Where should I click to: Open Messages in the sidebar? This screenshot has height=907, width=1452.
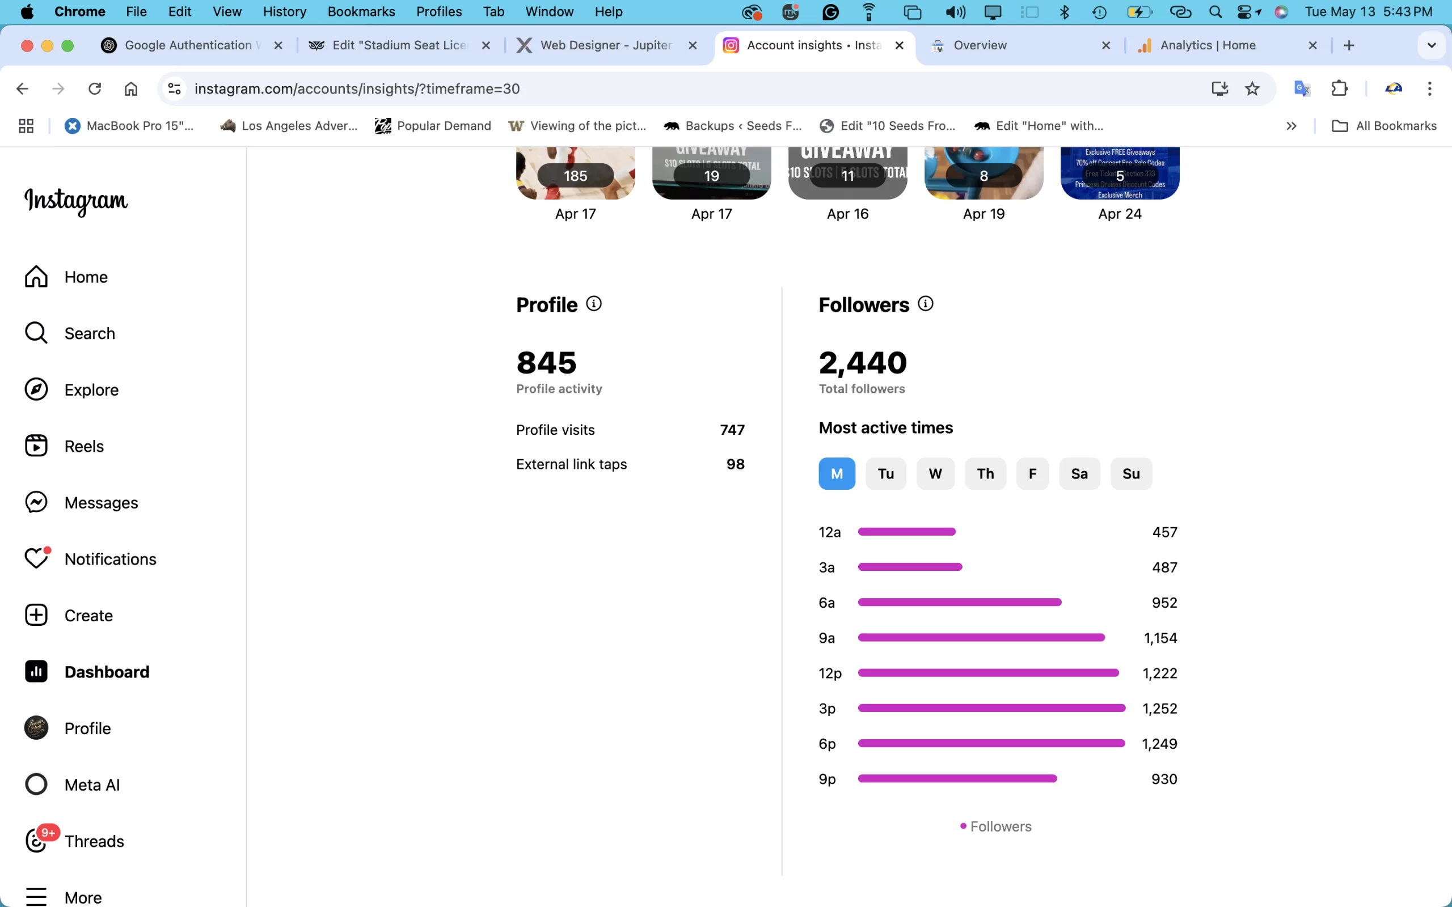click(x=101, y=503)
